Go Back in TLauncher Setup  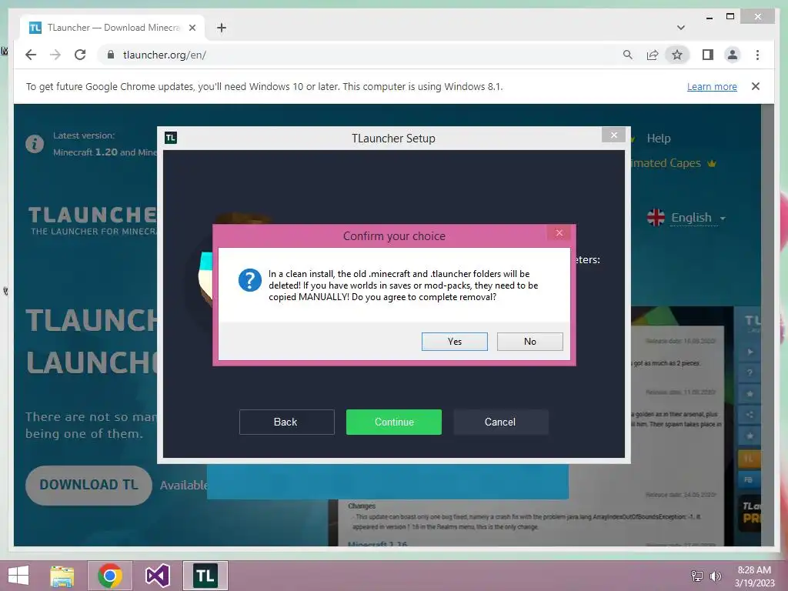coord(286,422)
